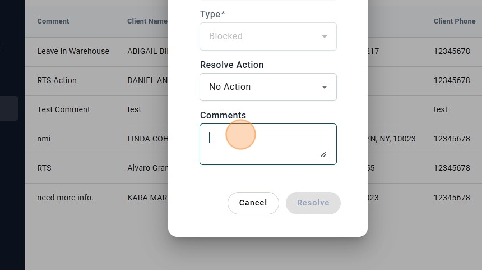The height and width of the screenshot is (270, 482).
Task: Click the ABIGAIL client name cell
Action: (148, 51)
